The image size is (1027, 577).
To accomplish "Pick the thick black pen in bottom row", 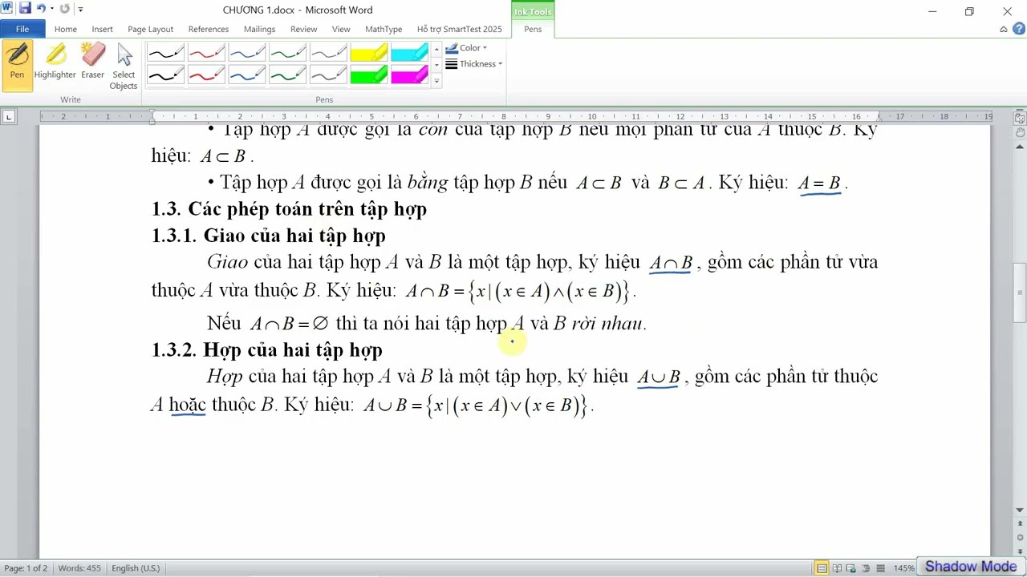I will pyautogui.click(x=165, y=75).
